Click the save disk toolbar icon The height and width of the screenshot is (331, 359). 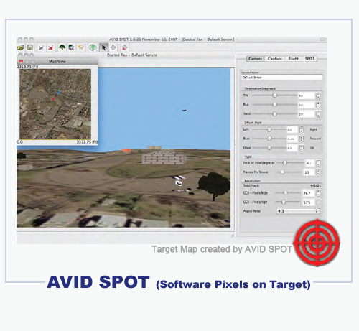pos(30,47)
